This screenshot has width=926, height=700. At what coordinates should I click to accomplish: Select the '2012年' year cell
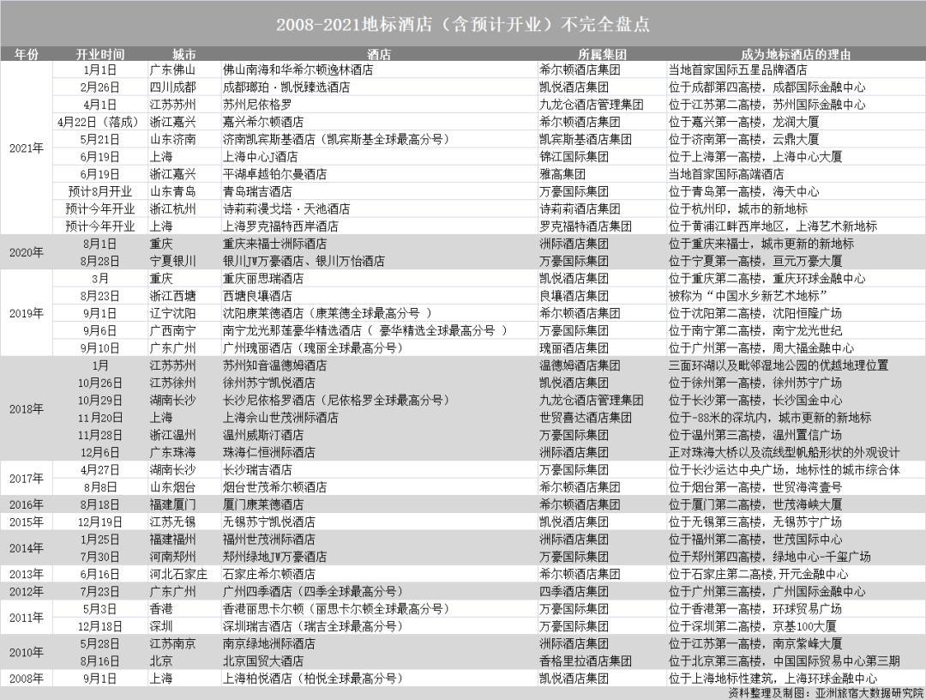(27, 591)
